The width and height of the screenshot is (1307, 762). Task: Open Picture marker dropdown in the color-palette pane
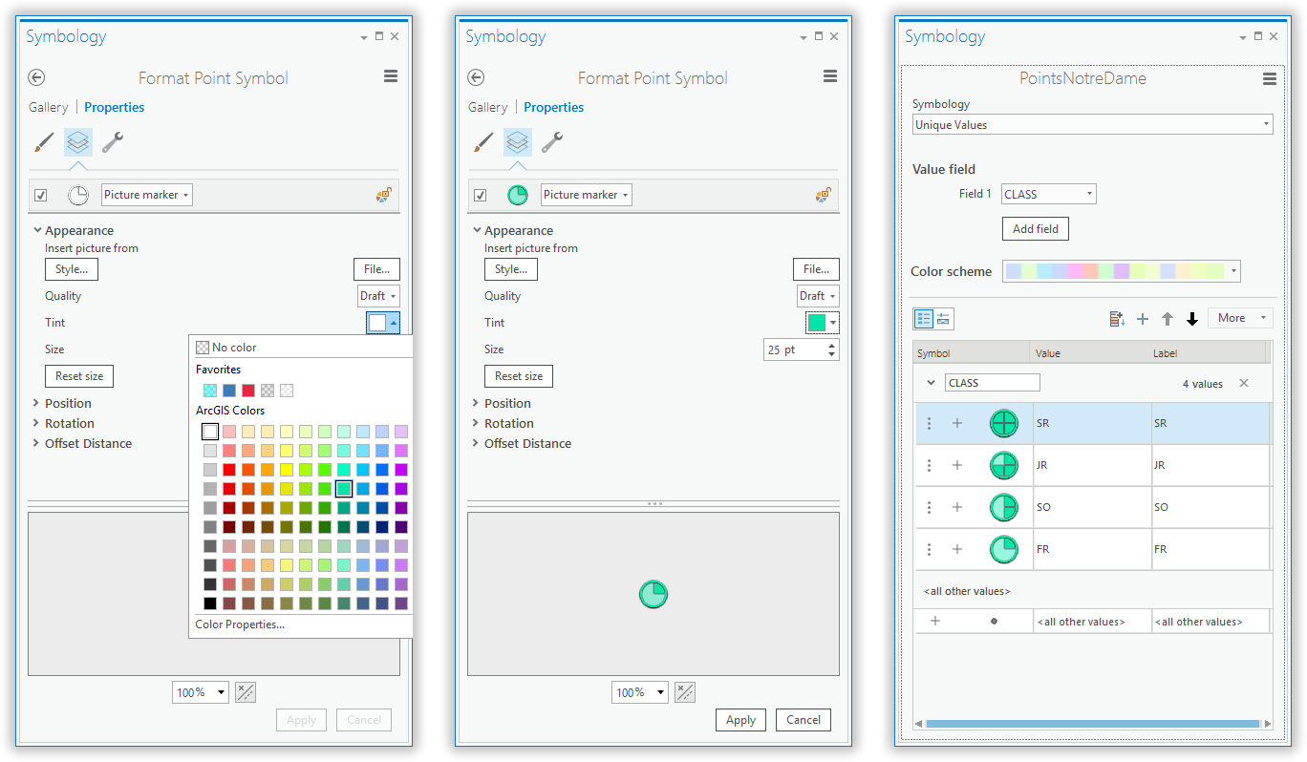click(147, 195)
